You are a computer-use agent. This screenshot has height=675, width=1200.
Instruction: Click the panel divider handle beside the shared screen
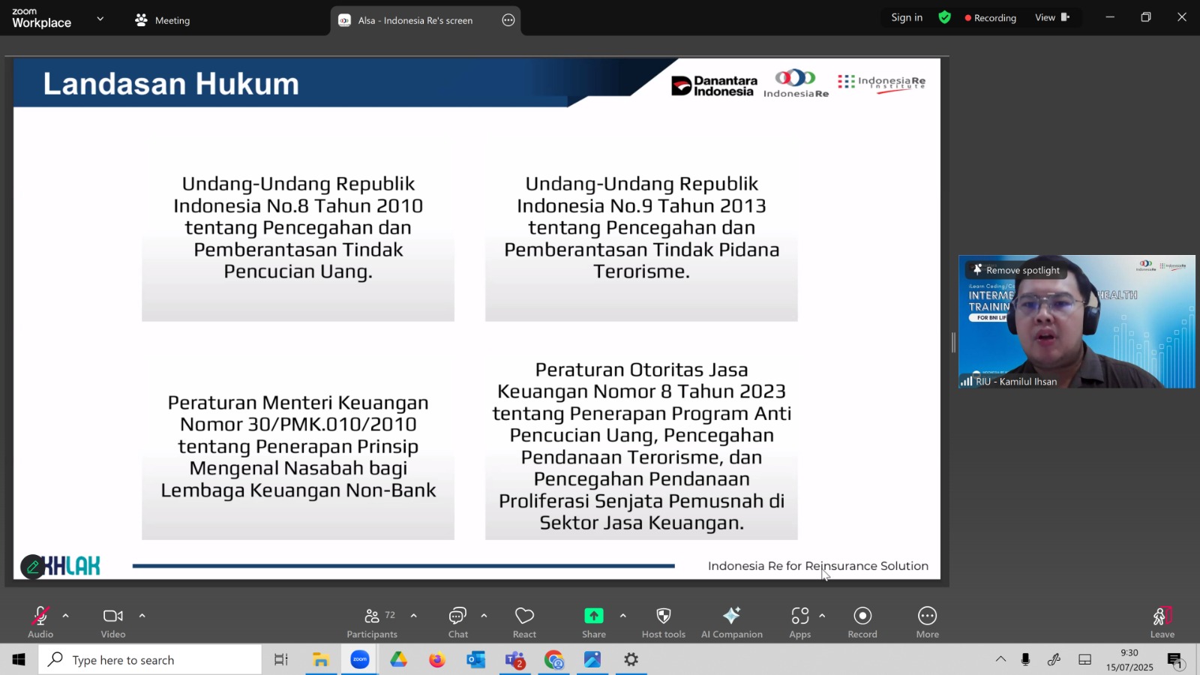[954, 343]
